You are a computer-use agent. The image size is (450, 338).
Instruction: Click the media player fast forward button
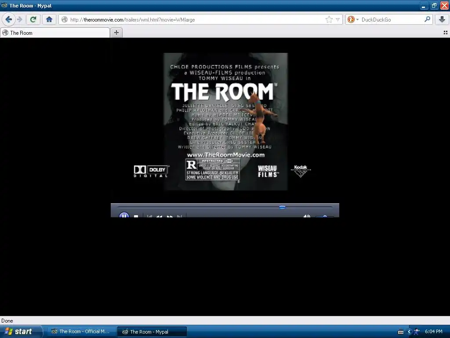(x=170, y=216)
